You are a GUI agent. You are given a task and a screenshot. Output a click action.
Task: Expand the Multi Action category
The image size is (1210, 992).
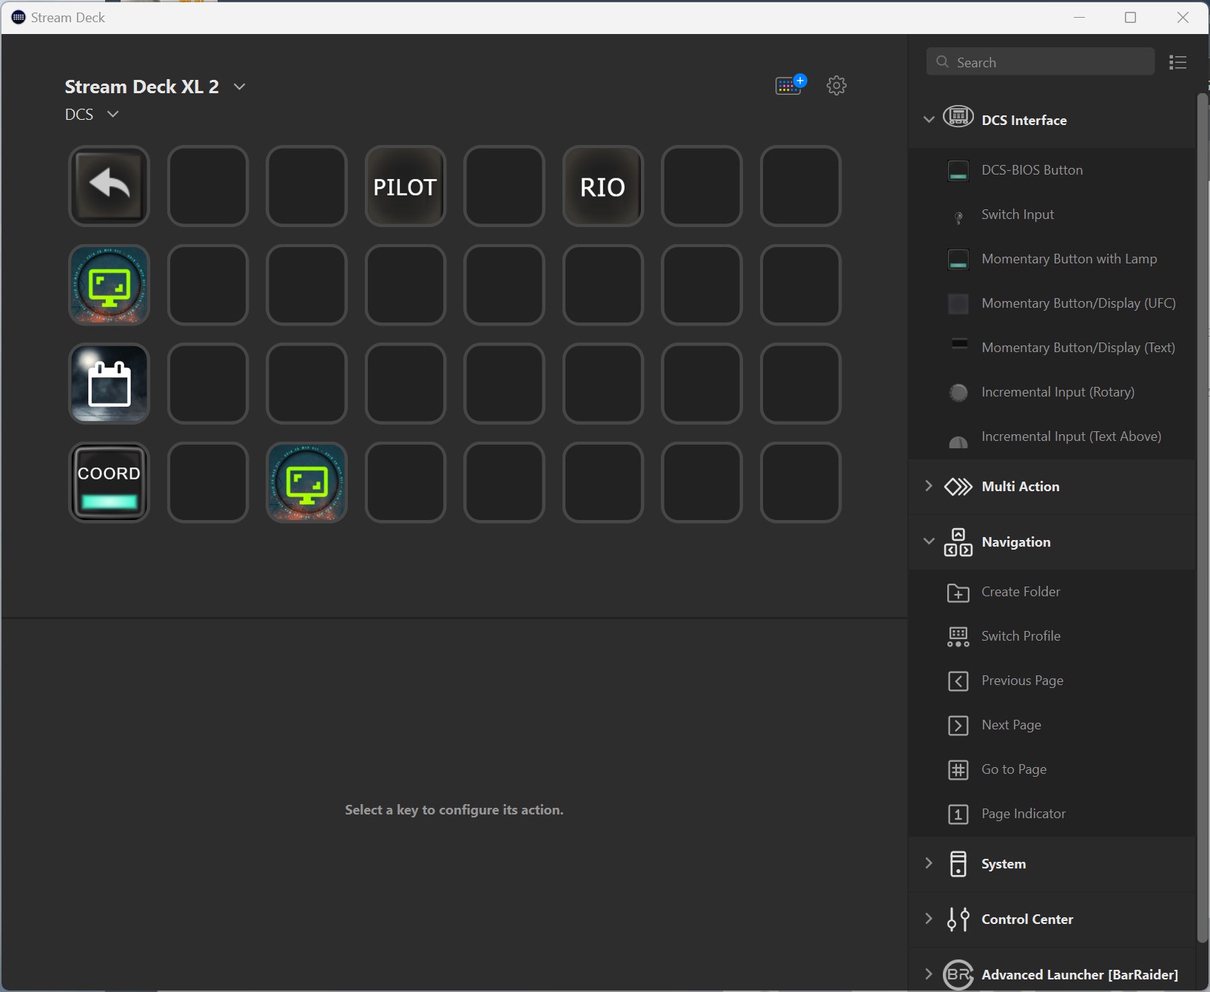929,486
